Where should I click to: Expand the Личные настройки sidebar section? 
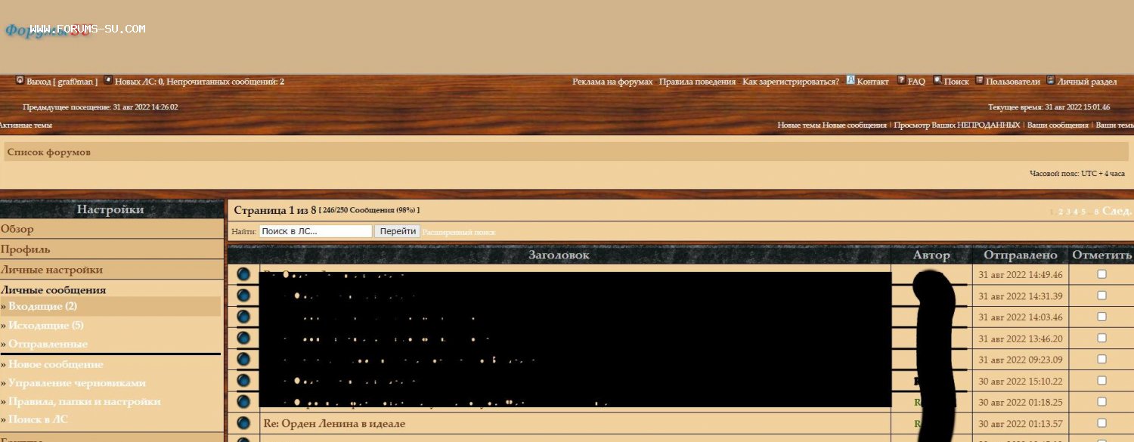[51, 270]
